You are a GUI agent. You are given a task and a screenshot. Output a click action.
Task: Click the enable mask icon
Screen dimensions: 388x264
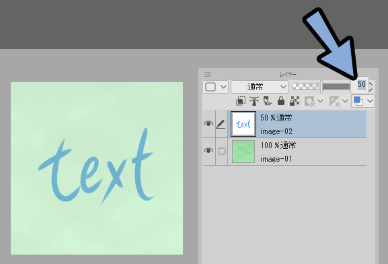click(x=310, y=102)
